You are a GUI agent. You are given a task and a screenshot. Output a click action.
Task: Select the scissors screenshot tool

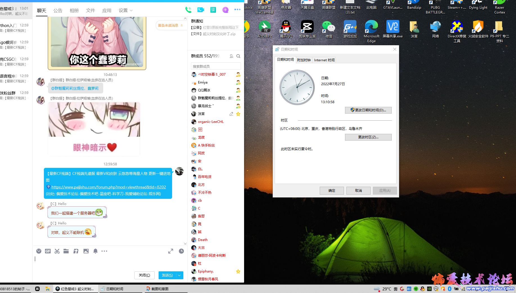point(57,251)
